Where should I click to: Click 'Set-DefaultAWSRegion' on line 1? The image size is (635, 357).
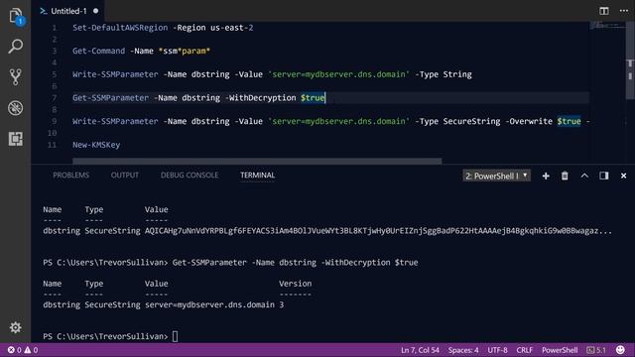120,28
